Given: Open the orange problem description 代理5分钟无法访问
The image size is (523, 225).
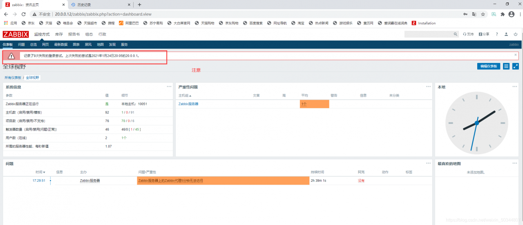Looking at the screenshot, I should pos(170,180).
